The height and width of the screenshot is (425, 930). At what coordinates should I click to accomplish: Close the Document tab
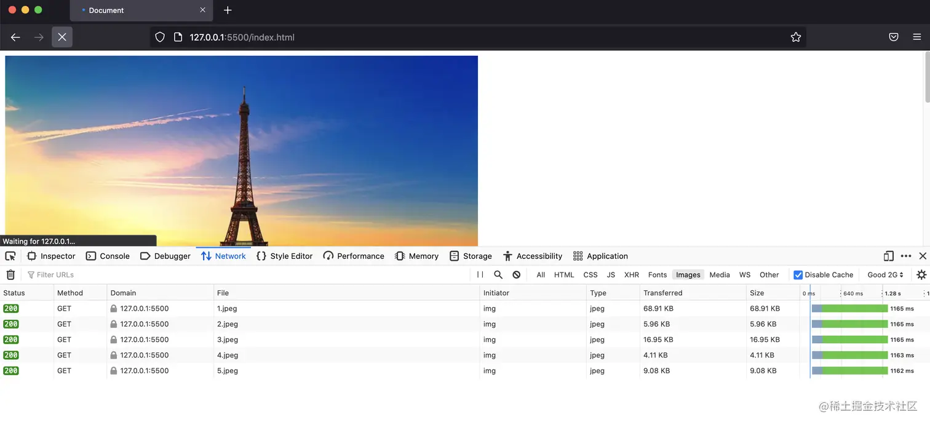click(203, 10)
